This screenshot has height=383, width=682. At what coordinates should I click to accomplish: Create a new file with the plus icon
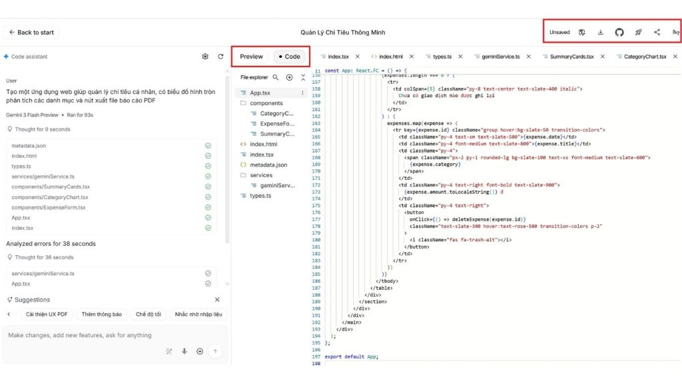[x=289, y=77]
